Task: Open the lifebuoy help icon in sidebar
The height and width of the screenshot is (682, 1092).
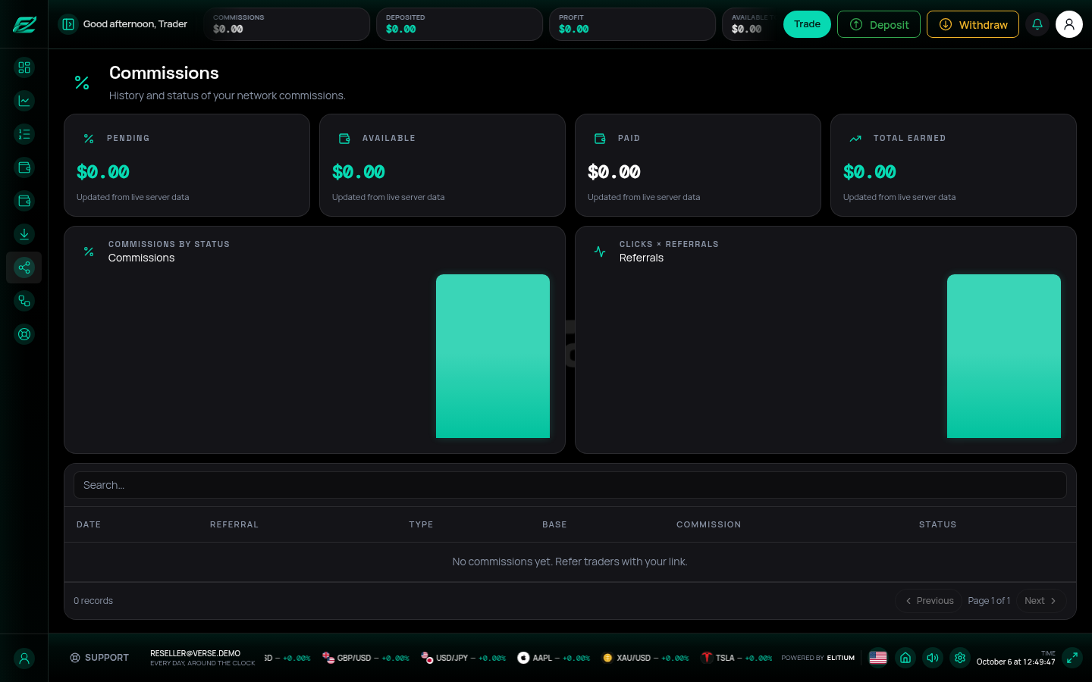Action: click(24, 334)
